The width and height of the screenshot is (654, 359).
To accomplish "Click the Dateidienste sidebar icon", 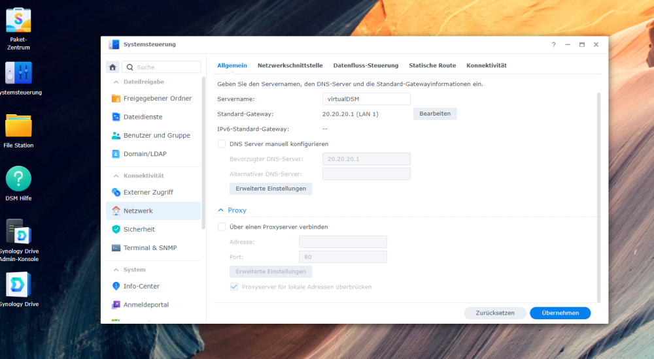I will [116, 117].
